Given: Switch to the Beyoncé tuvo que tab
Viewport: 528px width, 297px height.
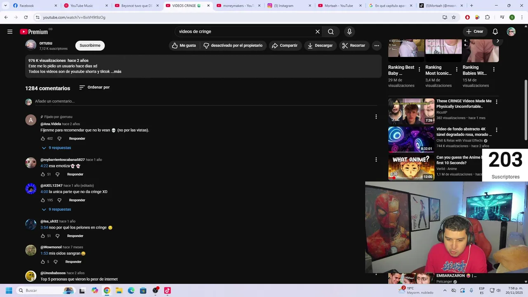Looking at the screenshot, I should click(137, 6).
